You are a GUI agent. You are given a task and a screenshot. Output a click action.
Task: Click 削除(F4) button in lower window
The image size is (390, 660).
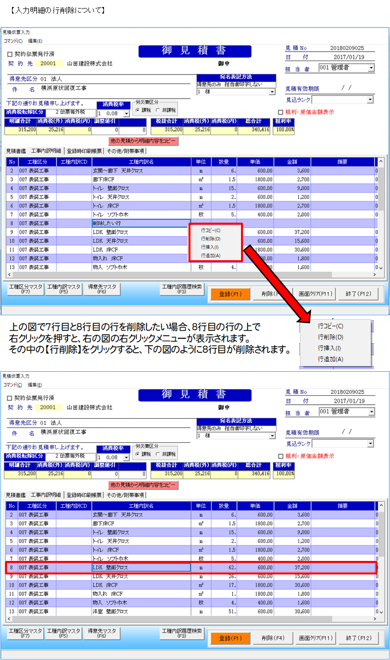tap(272, 638)
